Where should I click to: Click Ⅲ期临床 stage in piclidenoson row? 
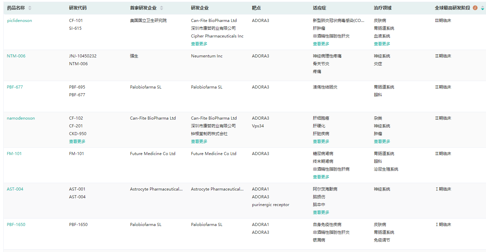tap(443, 21)
